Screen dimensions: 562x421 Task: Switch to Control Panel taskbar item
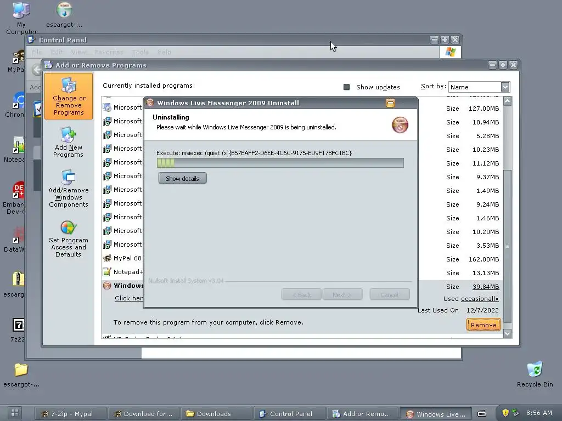(x=289, y=413)
